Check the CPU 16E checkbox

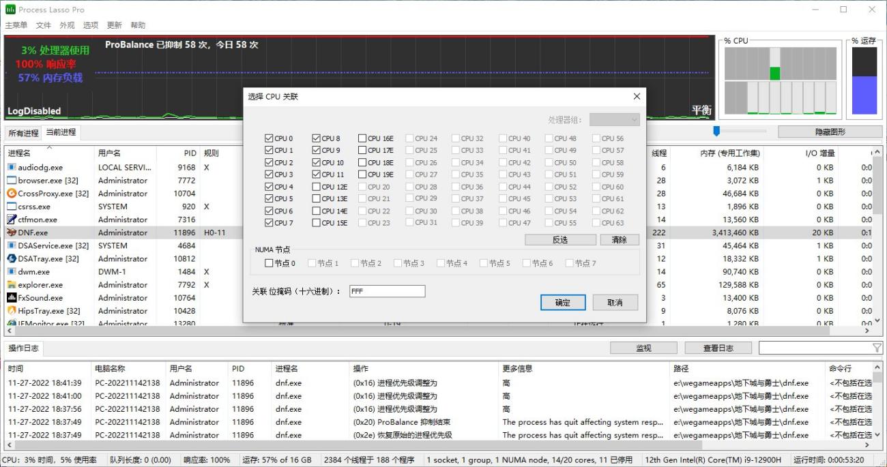pyautogui.click(x=362, y=137)
